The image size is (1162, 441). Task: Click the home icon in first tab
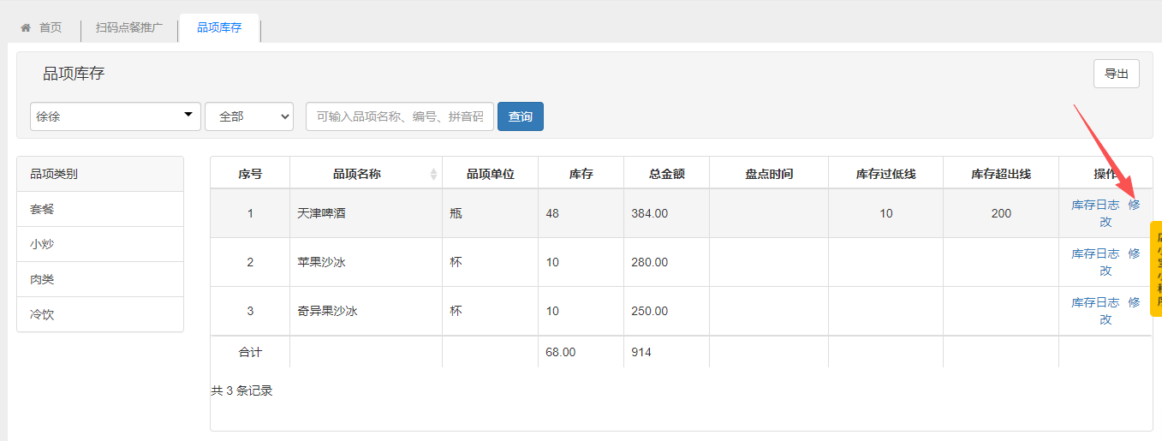26,27
